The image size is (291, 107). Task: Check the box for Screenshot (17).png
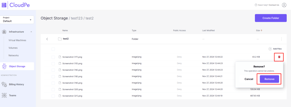(x=53, y=57)
